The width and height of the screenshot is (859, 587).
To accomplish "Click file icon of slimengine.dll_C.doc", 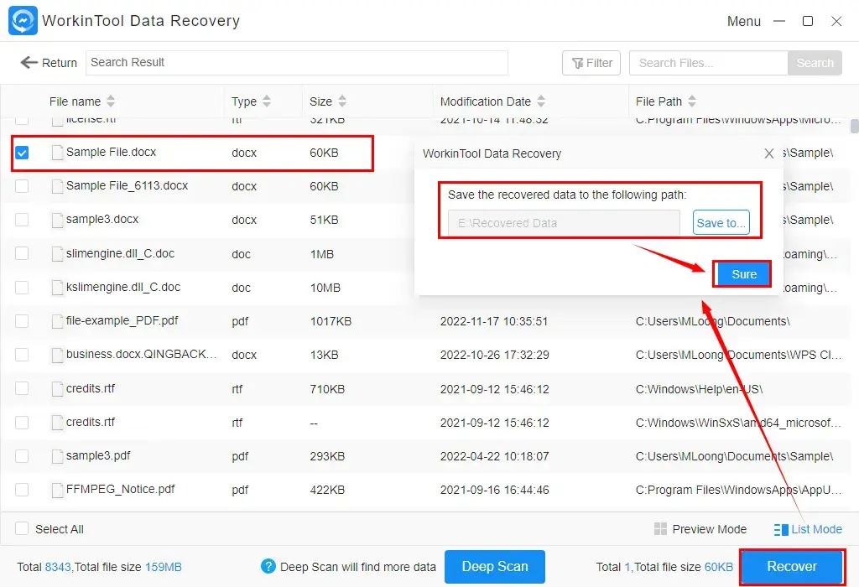I will click(57, 253).
